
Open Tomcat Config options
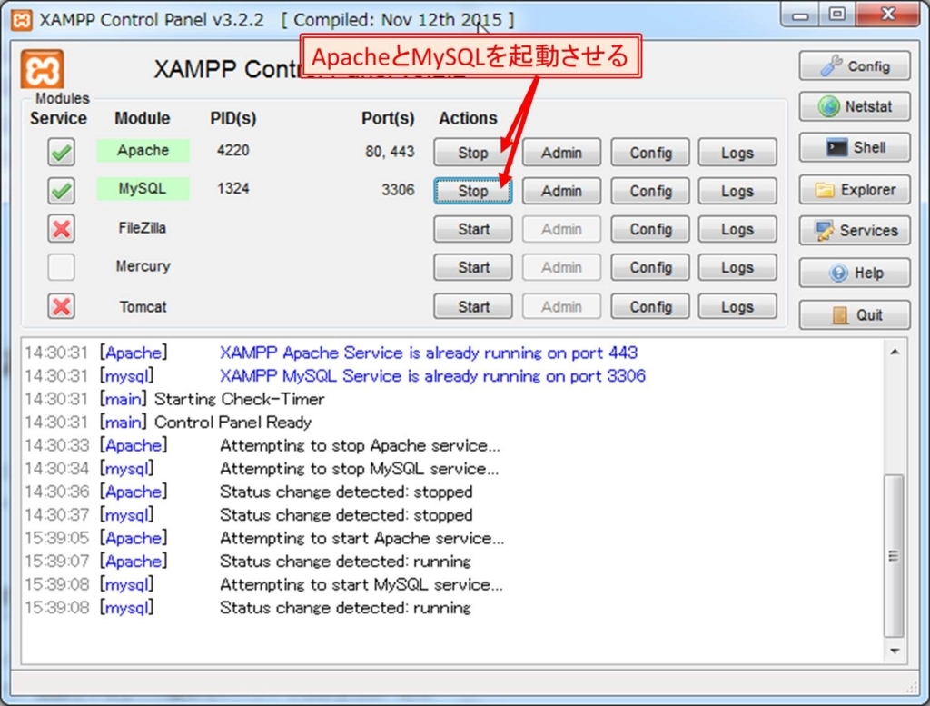(x=650, y=307)
